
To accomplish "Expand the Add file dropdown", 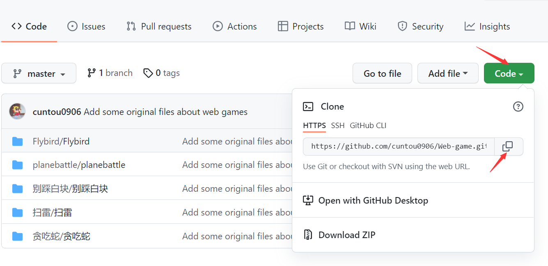I will click(x=448, y=73).
